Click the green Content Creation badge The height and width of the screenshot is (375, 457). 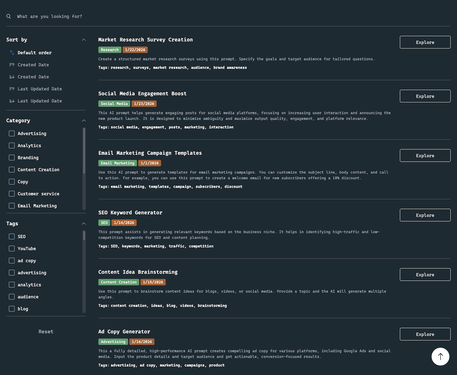(119, 282)
